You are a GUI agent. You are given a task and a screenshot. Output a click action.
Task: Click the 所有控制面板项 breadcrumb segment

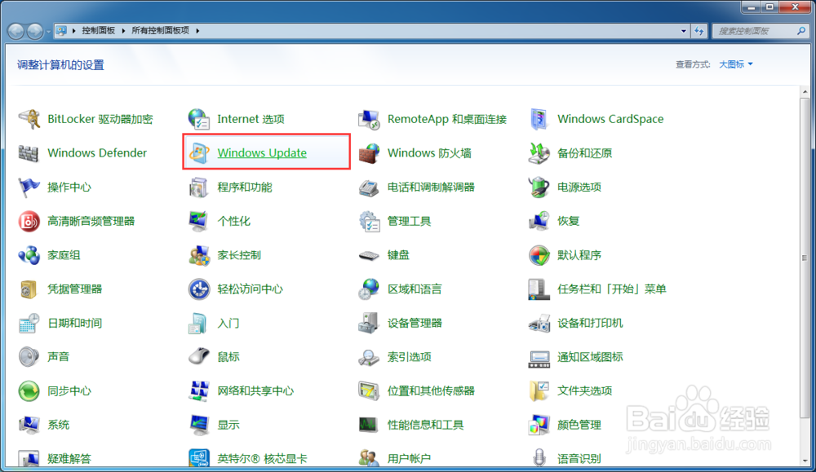[160, 31]
